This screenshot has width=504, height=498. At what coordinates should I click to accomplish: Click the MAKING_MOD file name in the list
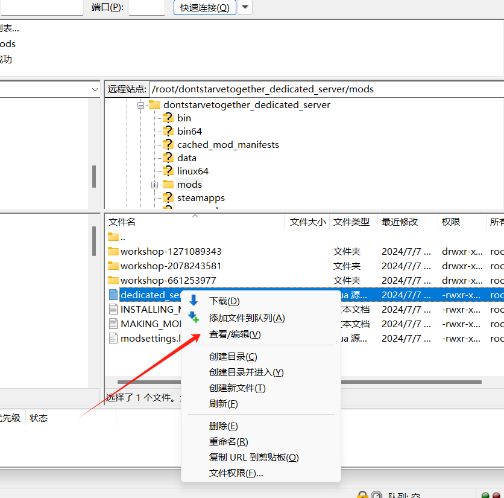tap(151, 324)
